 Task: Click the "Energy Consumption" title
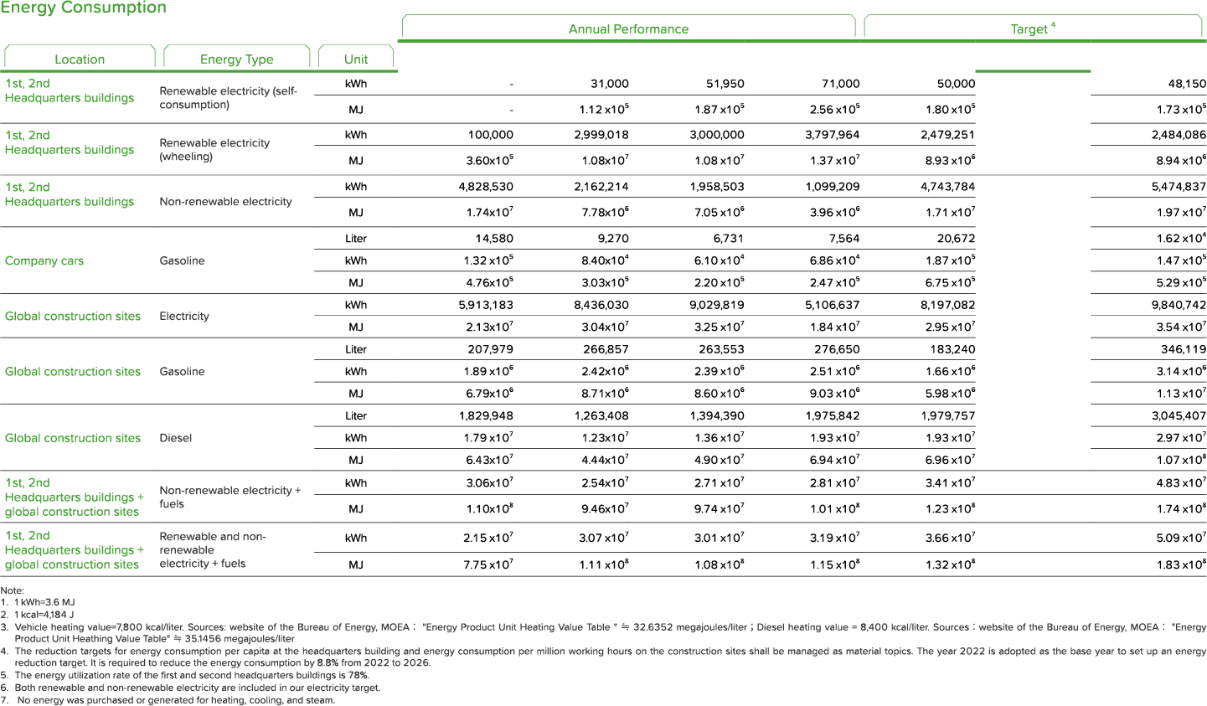point(84,8)
